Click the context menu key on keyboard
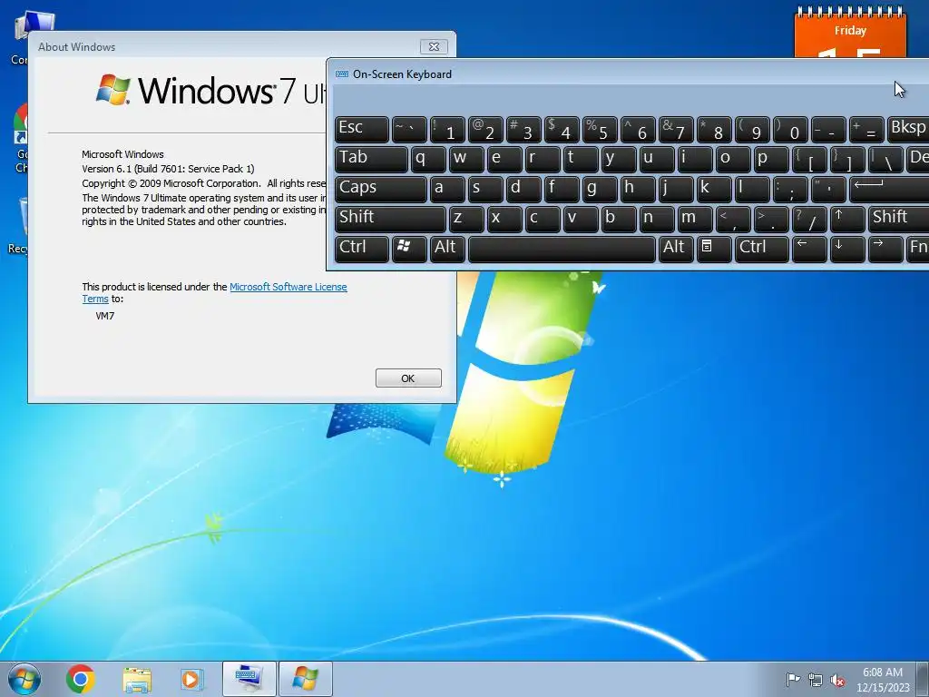The image size is (929, 697). 713,249
